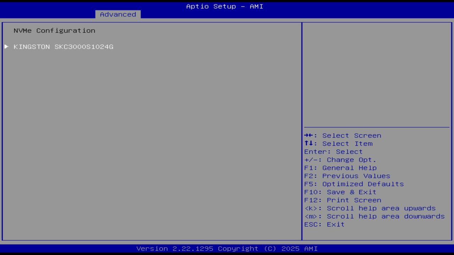Click the Select Item arrows legend
The image size is (454, 255).
click(x=338, y=143)
